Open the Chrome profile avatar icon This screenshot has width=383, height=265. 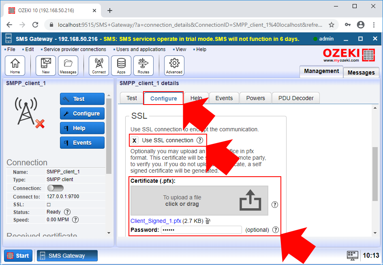point(361,25)
